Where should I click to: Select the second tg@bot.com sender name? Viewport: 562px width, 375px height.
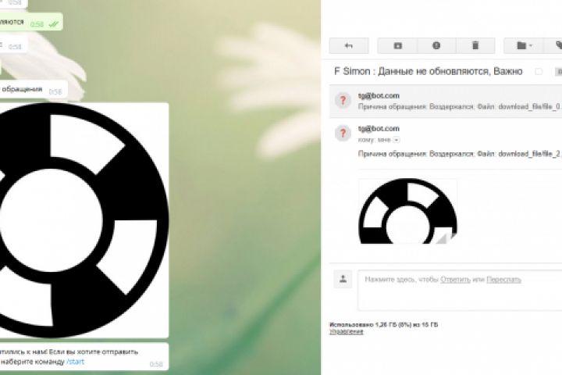tap(379, 128)
